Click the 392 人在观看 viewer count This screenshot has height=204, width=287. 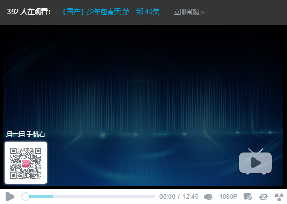29,12
